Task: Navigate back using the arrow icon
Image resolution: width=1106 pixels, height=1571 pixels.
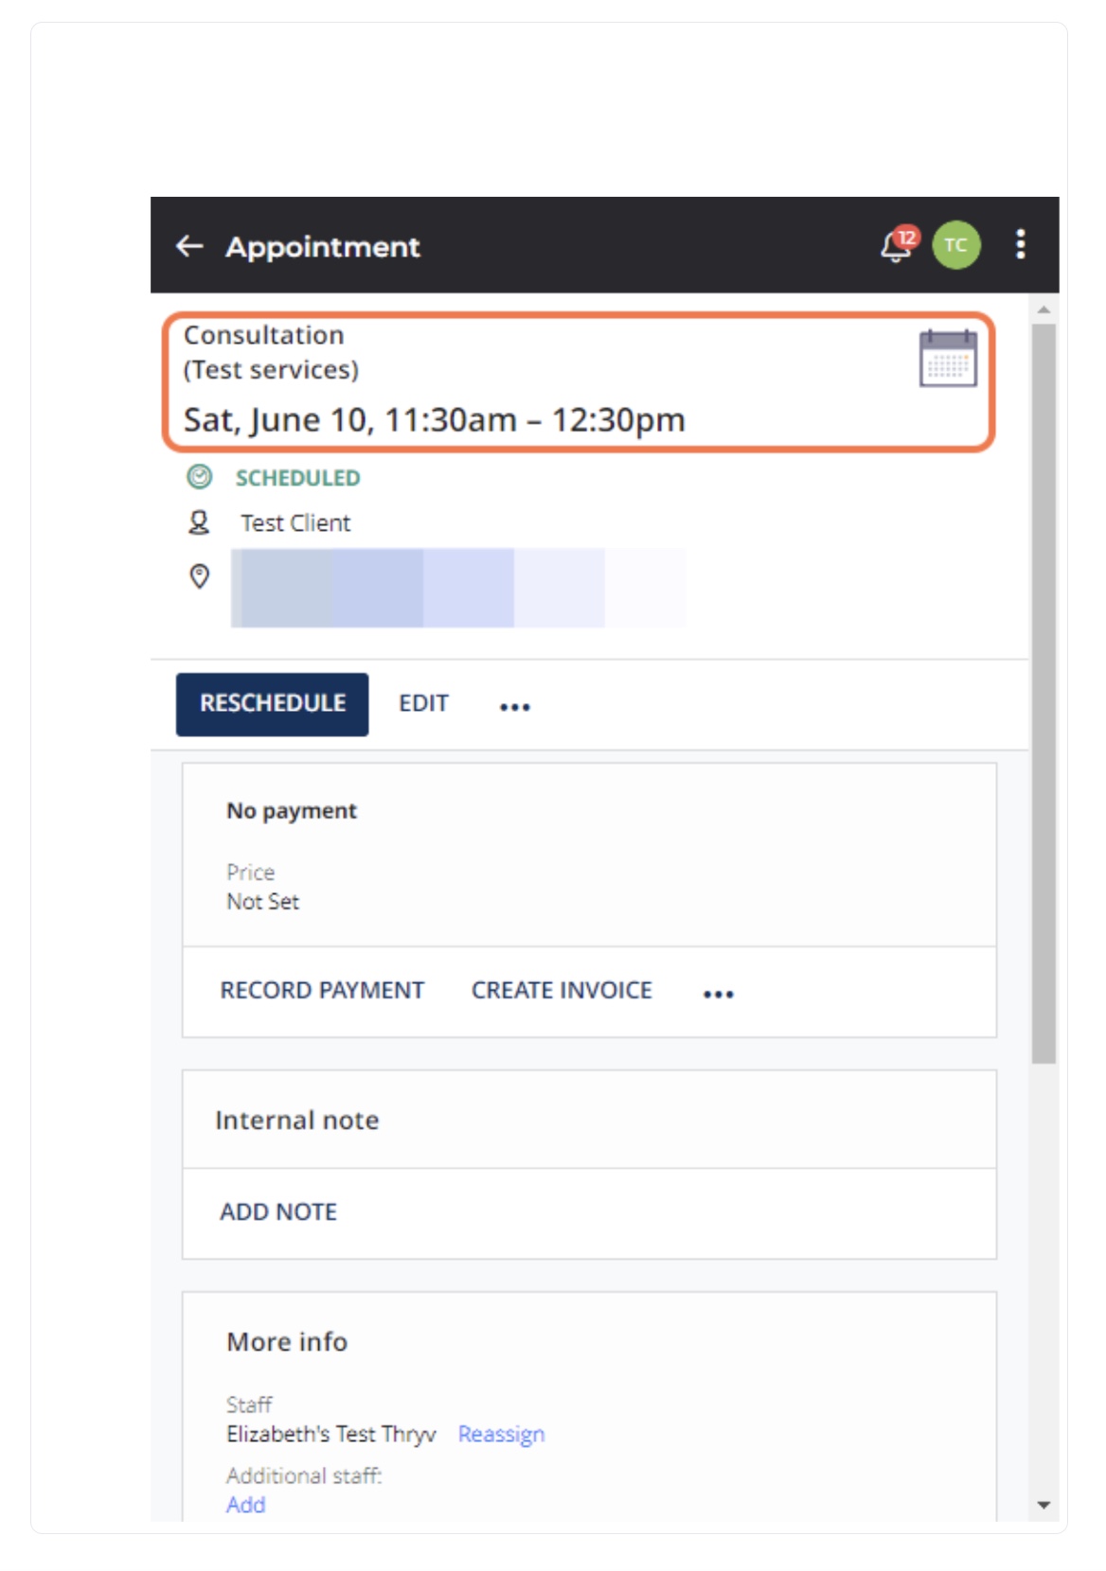Action: pos(188,247)
